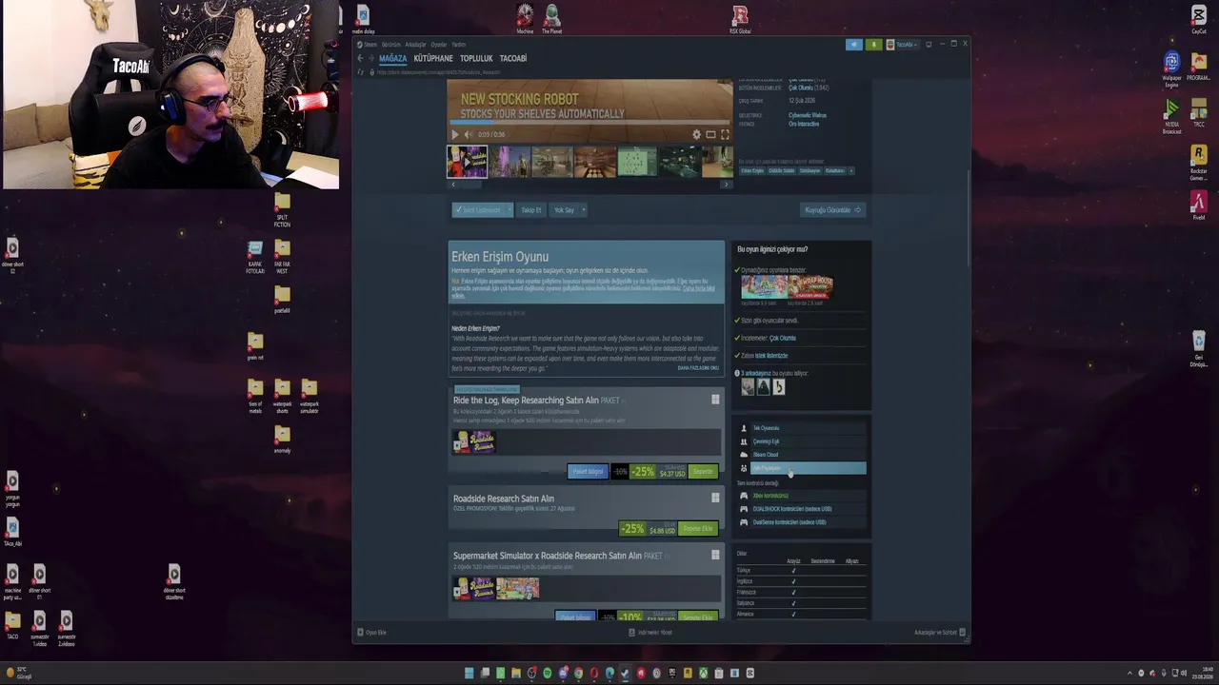This screenshot has width=1219, height=685.
Task: Open the Oro Interactive publisher link
Action: [803, 124]
